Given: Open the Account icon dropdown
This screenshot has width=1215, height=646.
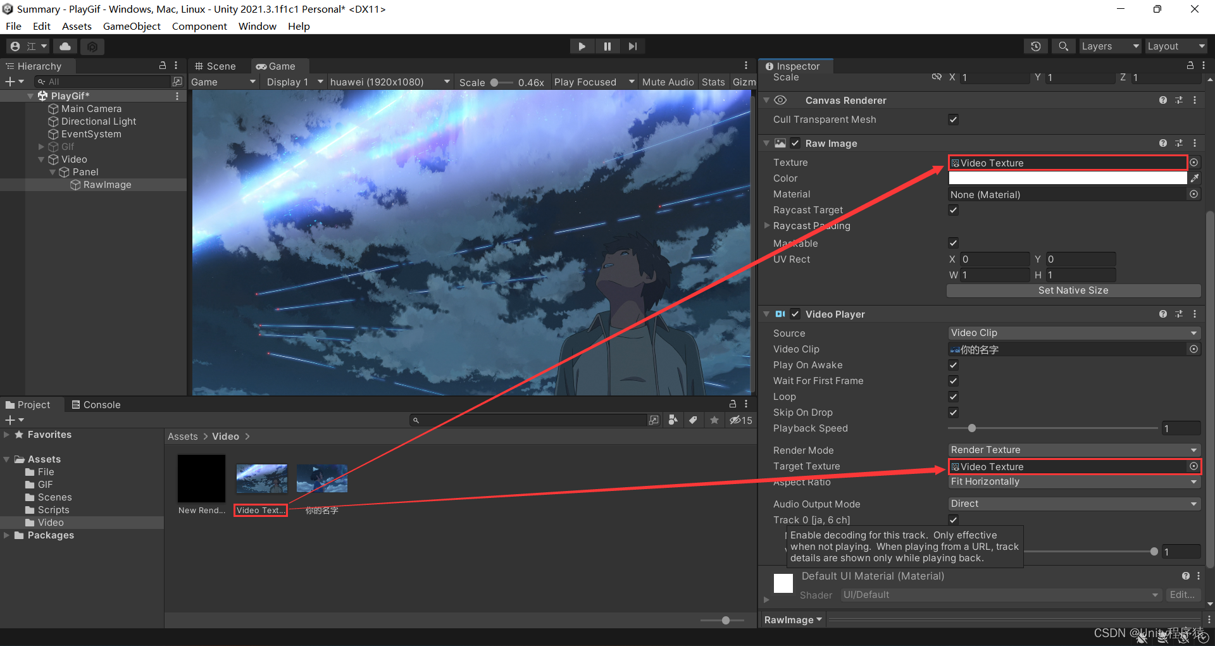Looking at the screenshot, I should click(x=28, y=46).
